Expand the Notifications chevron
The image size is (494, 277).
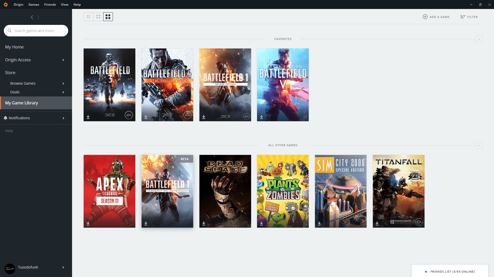63,118
